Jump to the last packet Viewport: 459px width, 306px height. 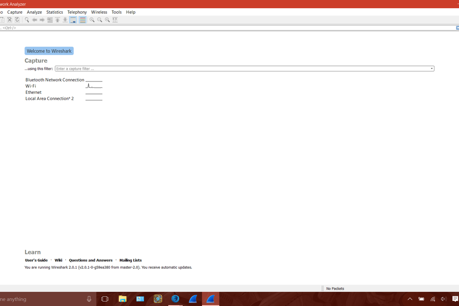(x=65, y=19)
